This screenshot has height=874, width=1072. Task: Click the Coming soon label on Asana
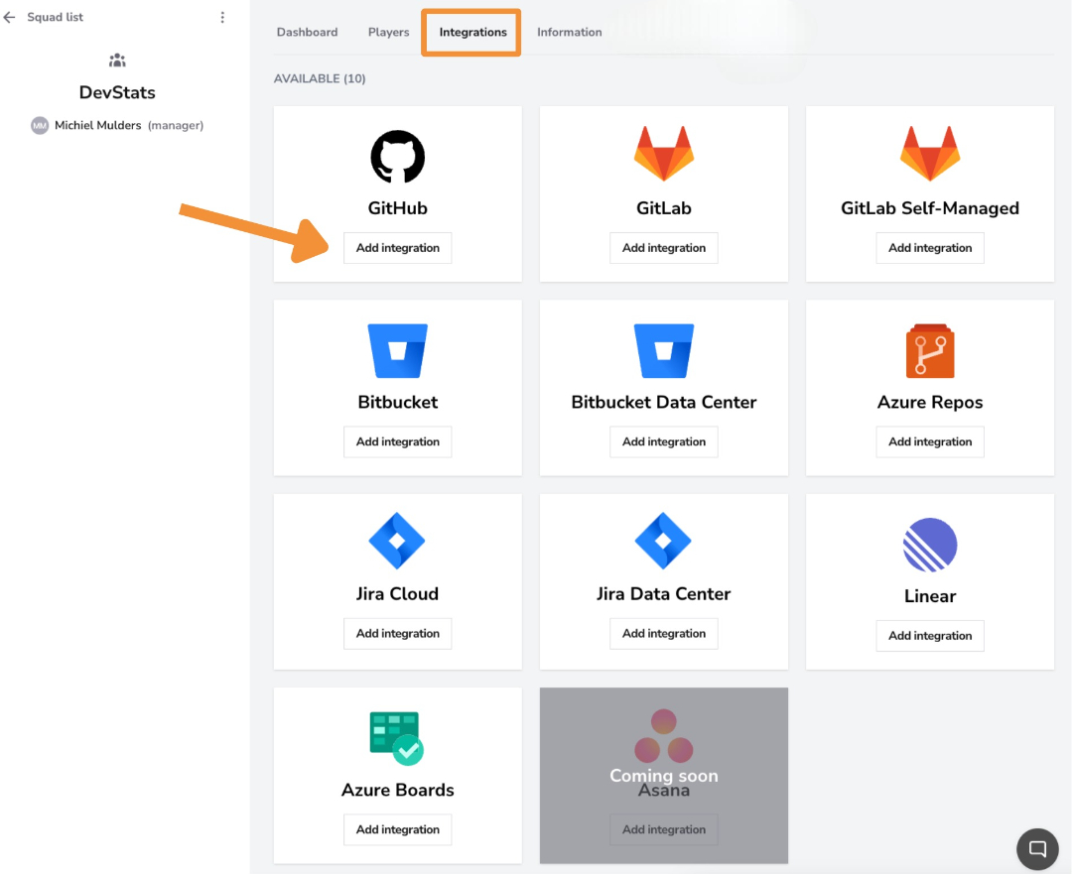coord(664,776)
